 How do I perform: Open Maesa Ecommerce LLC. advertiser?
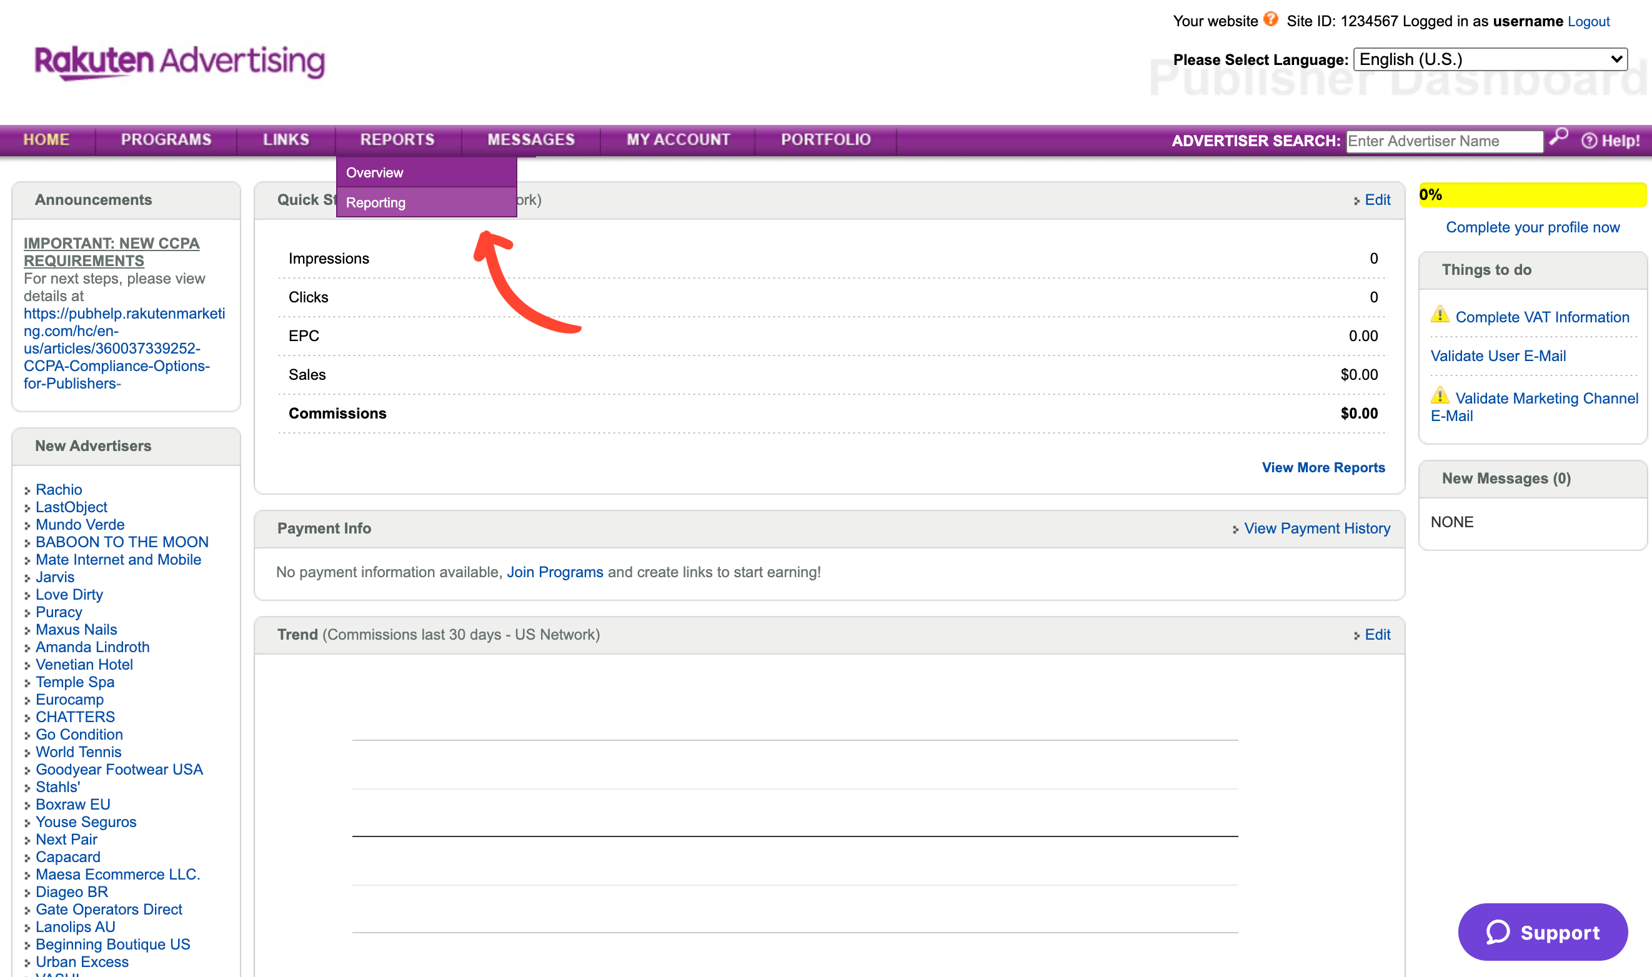pos(118,875)
